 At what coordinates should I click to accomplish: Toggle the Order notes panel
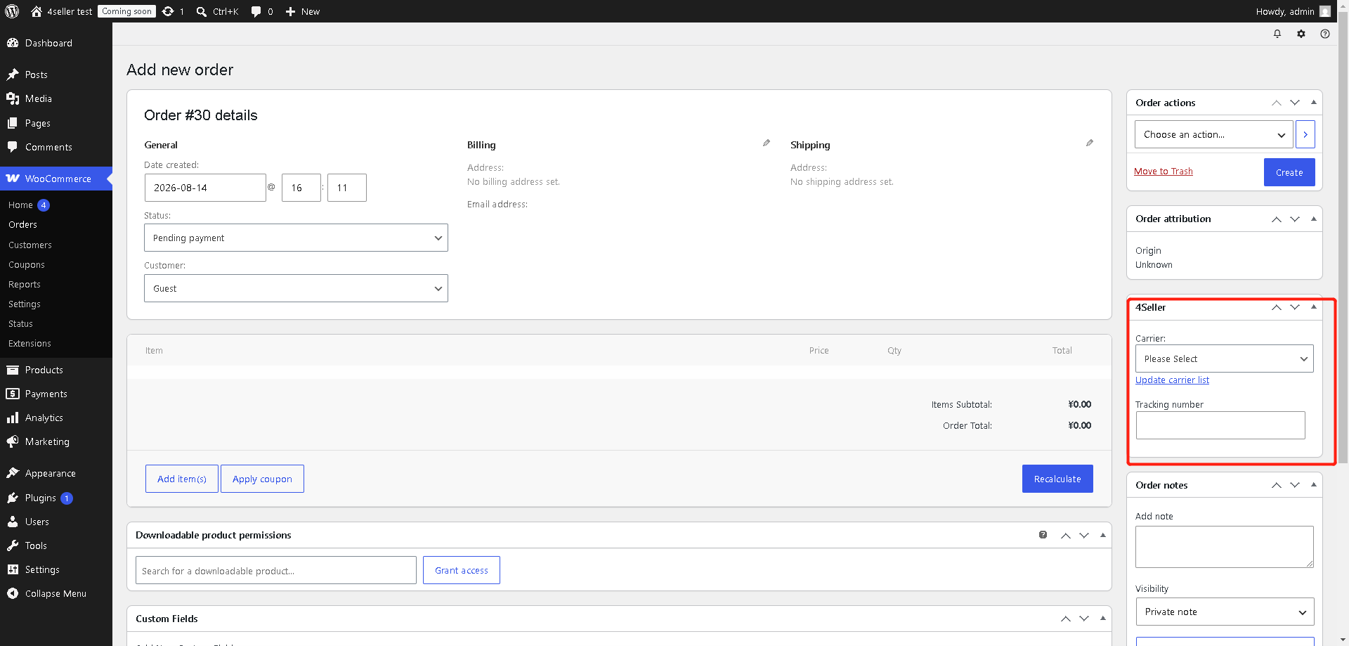pos(1313,485)
